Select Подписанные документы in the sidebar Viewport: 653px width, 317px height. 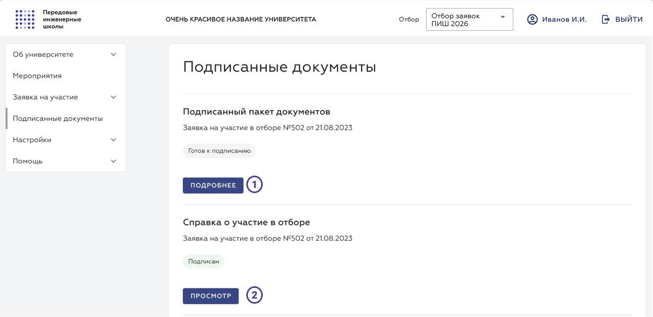click(66, 118)
